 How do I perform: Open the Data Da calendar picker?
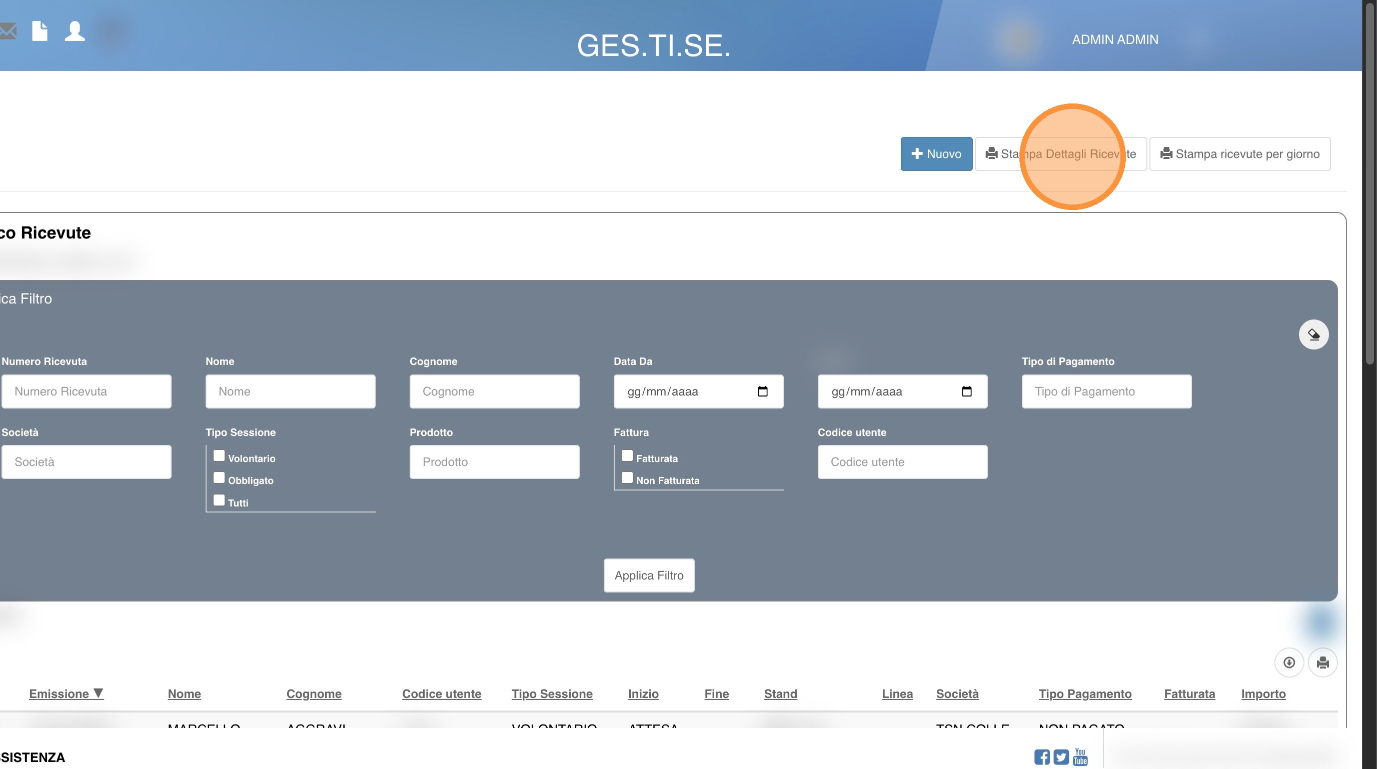[762, 391]
